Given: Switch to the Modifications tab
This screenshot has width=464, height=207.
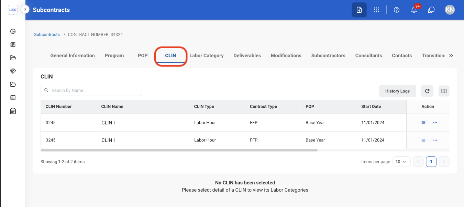Looking at the screenshot, I should click(x=286, y=56).
